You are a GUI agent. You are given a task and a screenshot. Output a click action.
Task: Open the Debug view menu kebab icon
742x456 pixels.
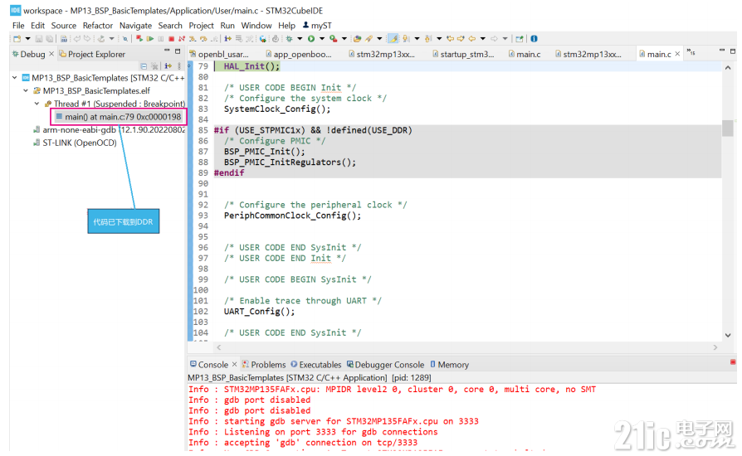tap(179, 66)
